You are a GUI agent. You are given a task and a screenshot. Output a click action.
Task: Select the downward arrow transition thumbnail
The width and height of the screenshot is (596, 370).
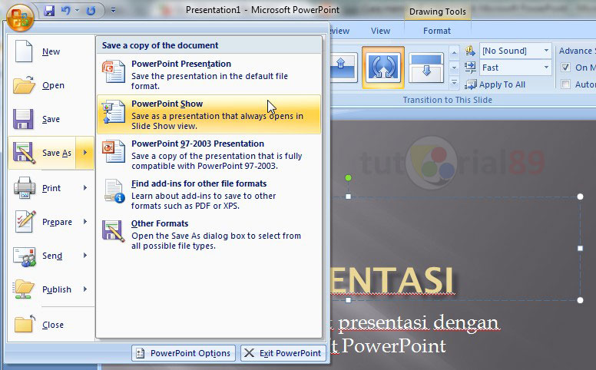tap(426, 68)
